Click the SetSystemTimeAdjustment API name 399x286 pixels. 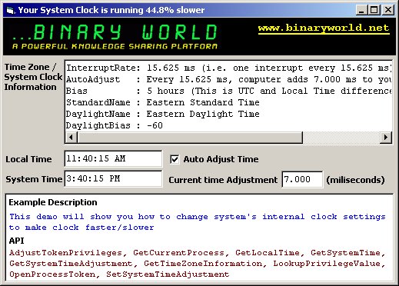pos(168,274)
